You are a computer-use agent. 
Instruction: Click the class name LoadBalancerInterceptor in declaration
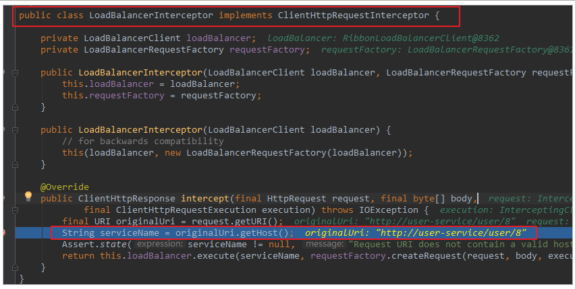point(151,15)
